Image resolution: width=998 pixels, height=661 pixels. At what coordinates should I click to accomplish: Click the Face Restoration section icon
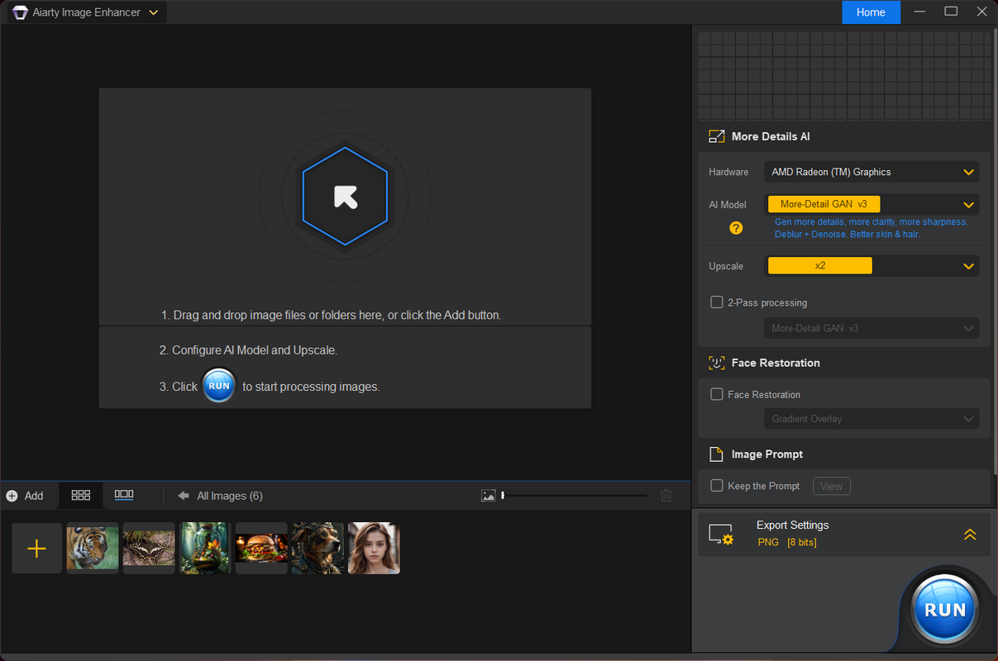(x=716, y=363)
